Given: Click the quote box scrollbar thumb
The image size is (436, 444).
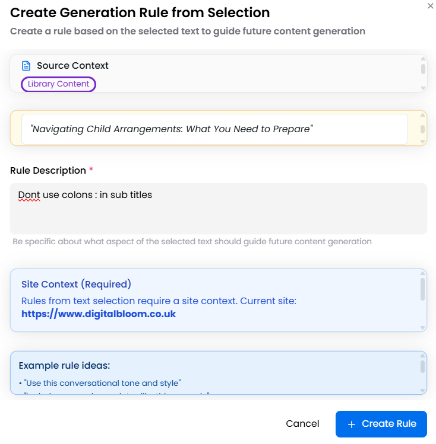Looking at the screenshot, I should point(423,129).
